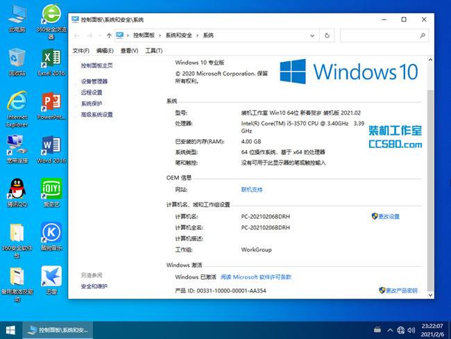This screenshot has height=339, width=451.
Task: Show hidden system tray icons
Action: click(x=390, y=330)
